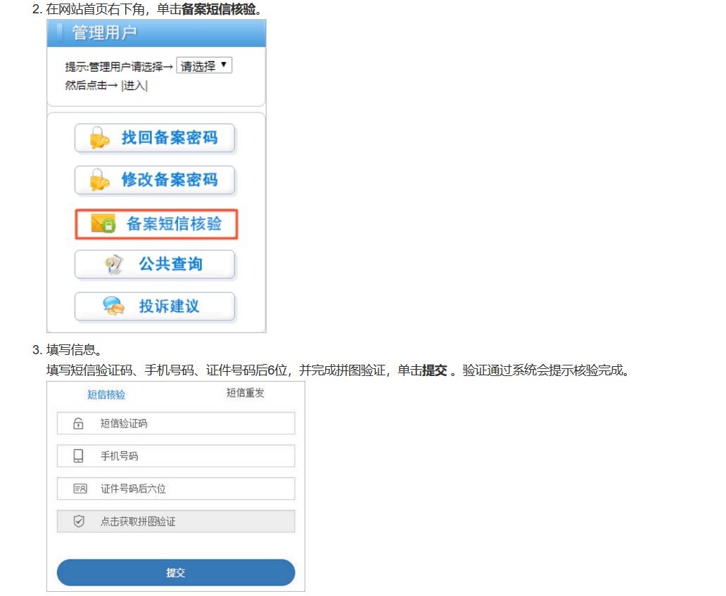
Task: Click the 投诉建议 chat bubbles icon
Action: click(x=113, y=306)
